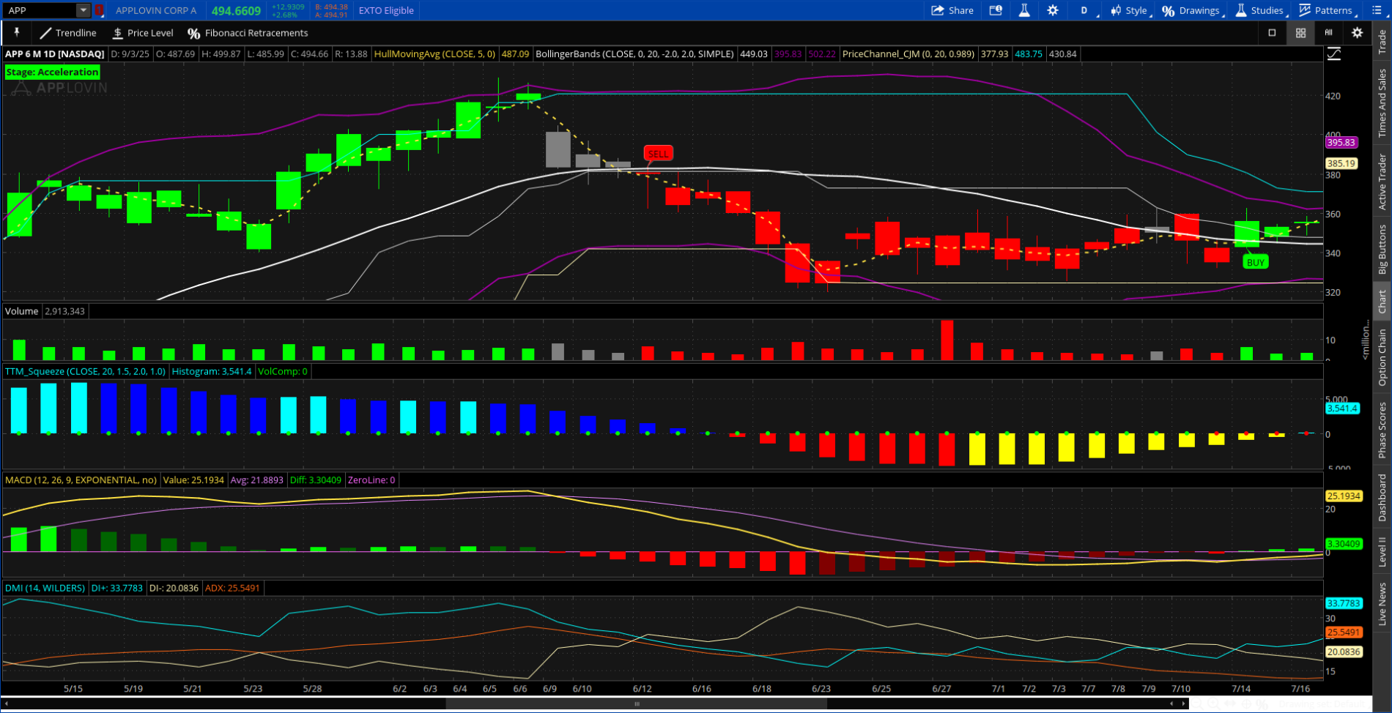
Task: Select the Price Level drawing tool
Action: pos(143,33)
